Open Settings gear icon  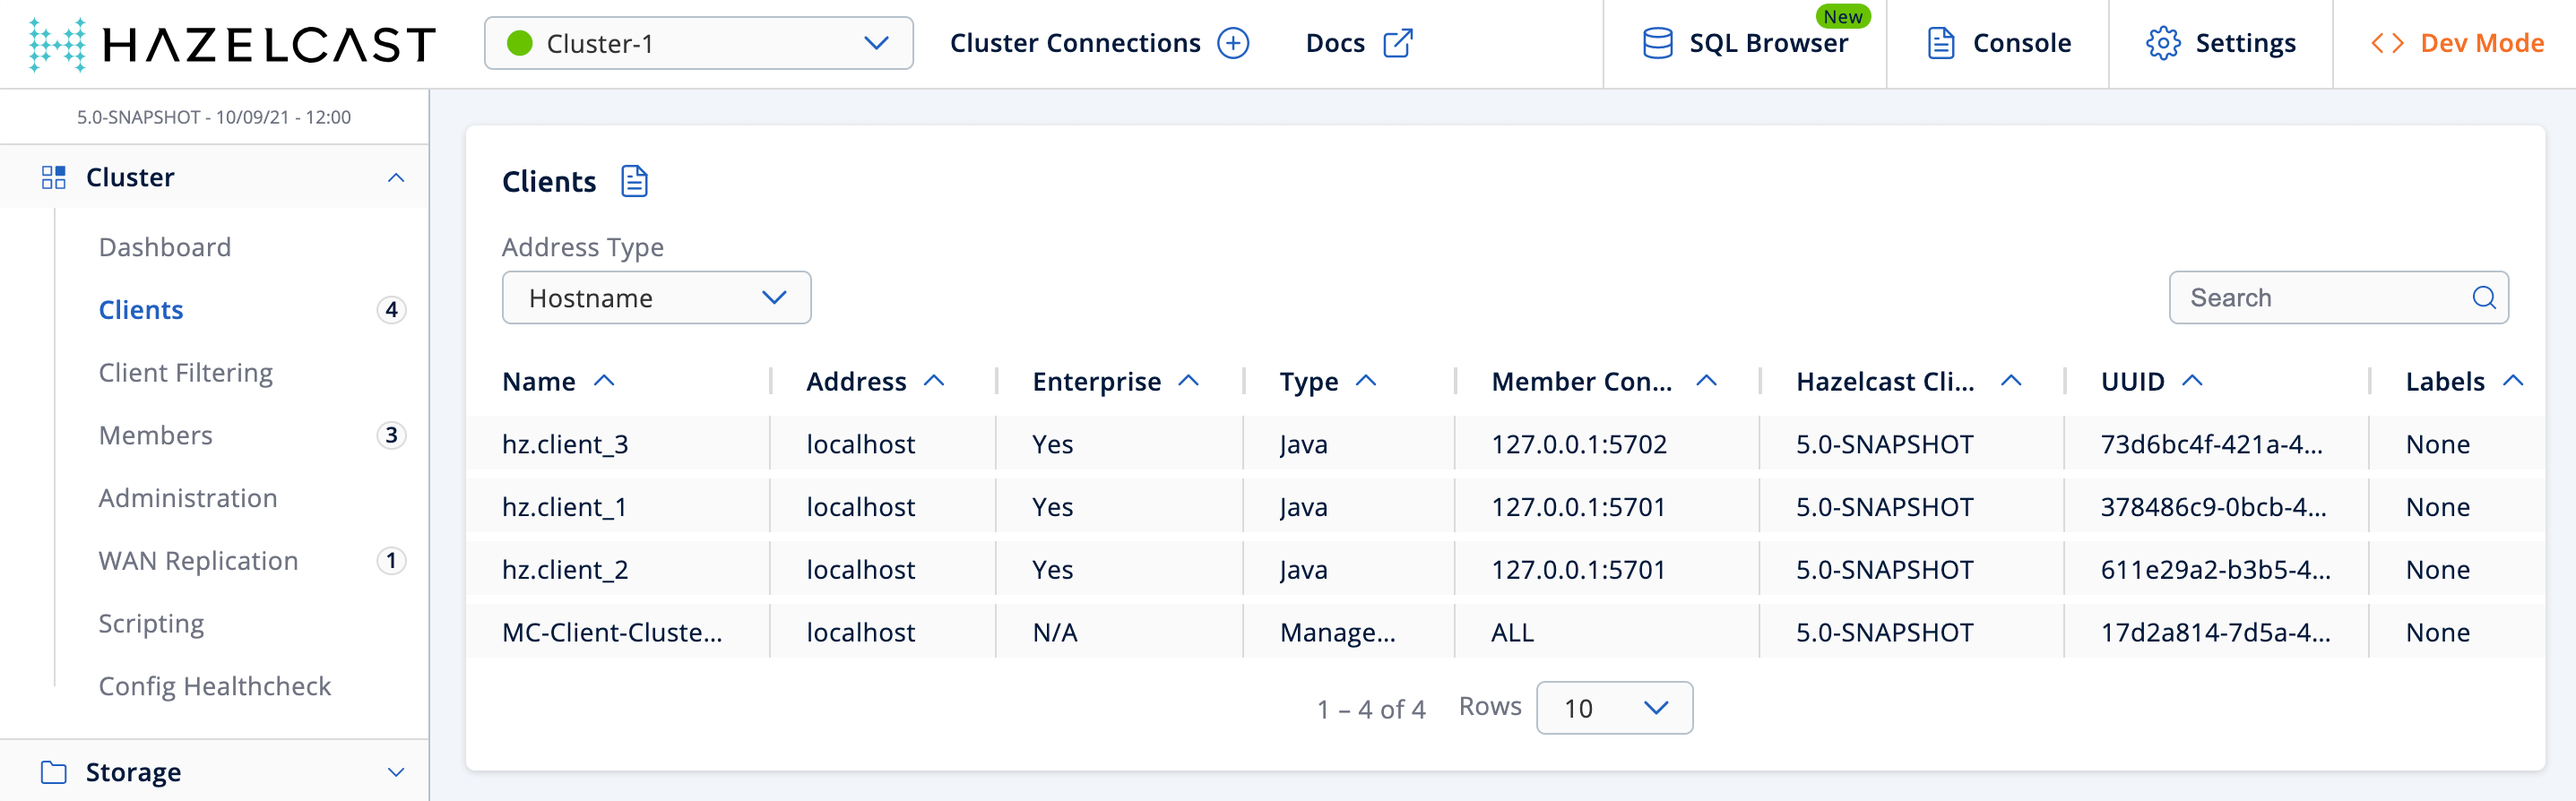(2162, 44)
